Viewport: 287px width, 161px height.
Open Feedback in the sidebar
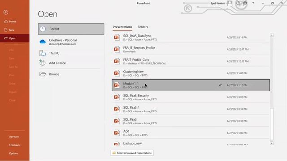click(14, 145)
